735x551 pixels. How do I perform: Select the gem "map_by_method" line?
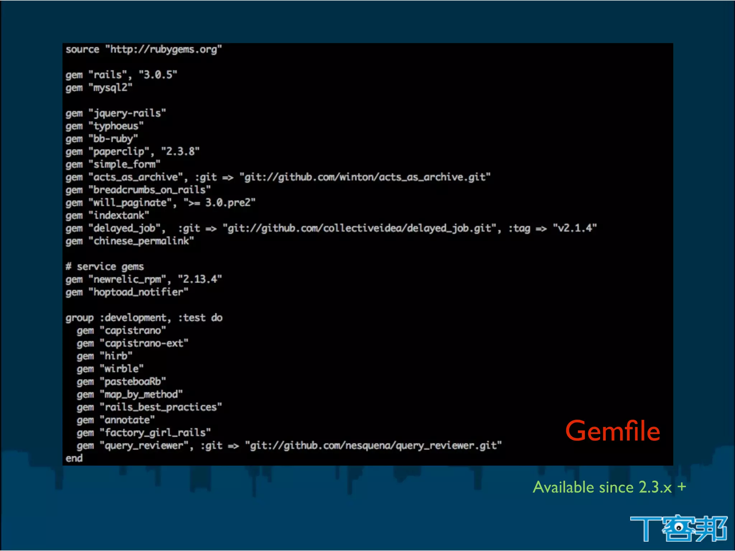[130, 395]
